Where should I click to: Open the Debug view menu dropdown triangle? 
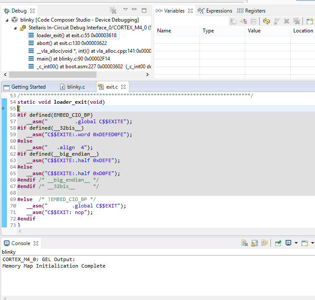pos(125,10)
